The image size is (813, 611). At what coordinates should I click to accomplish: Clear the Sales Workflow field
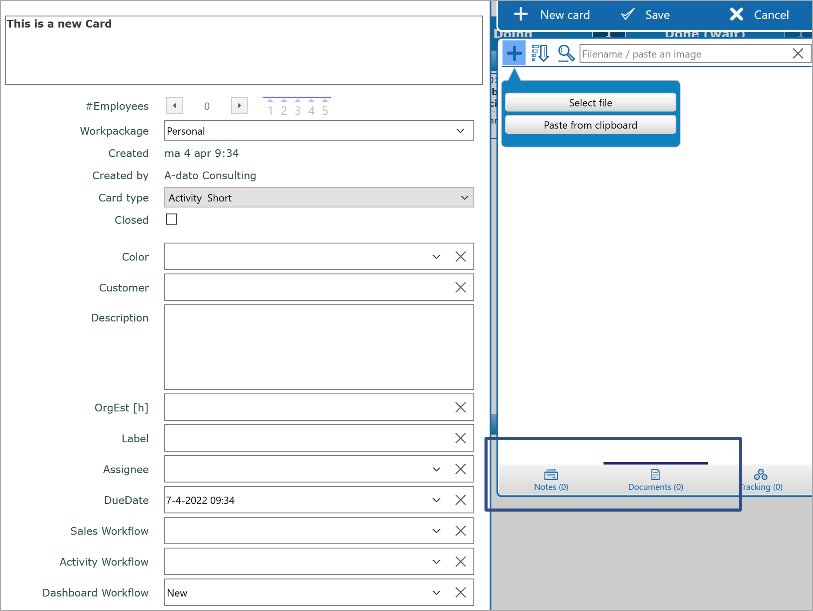point(461,531)
